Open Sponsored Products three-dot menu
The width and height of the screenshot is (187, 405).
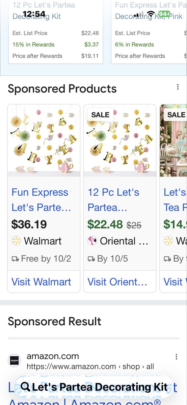[178, 87]
